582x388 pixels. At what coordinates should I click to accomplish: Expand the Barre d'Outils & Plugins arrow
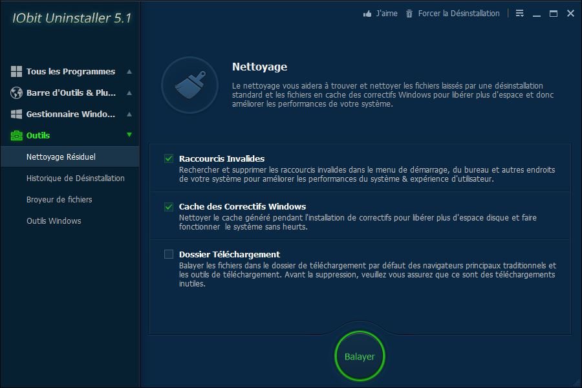click(129, 92)
